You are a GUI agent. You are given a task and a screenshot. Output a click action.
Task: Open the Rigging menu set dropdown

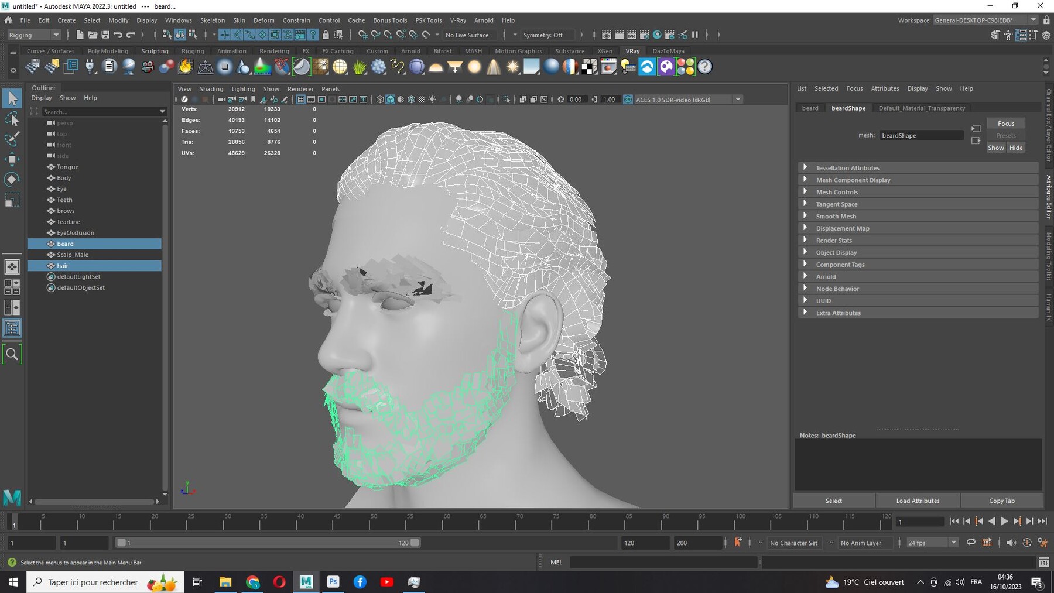click(33, 35)
